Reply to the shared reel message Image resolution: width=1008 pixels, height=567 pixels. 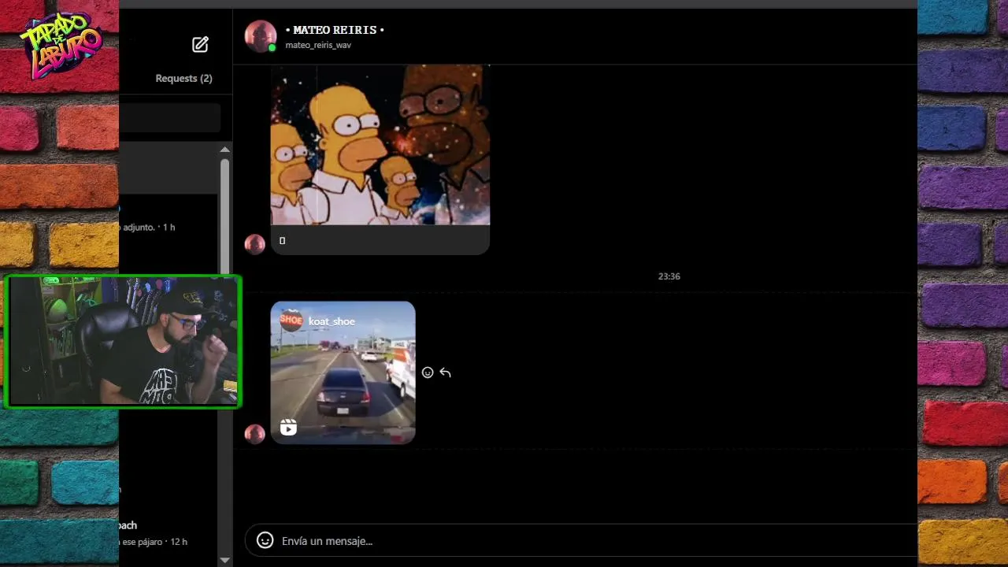click(445, 372)
